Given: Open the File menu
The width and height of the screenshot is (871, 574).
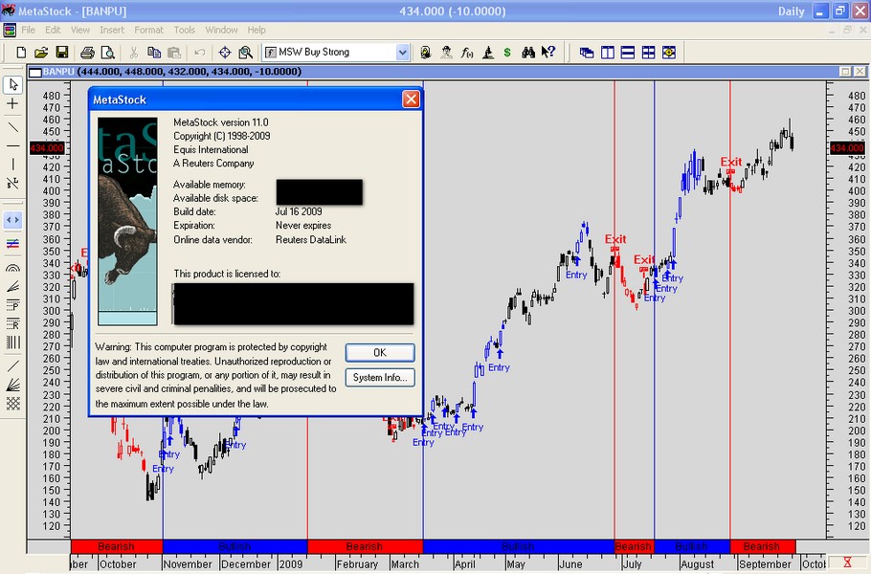Looking at the screenshot, I should click(x=28, y=30).
